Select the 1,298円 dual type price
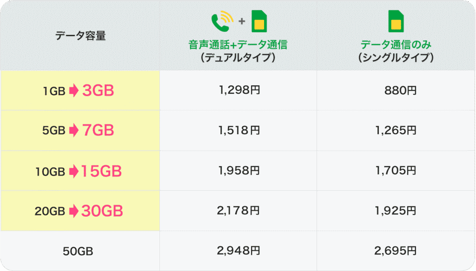Image resolution: width=476 pixels, height=271 pixels. click(x=239, y=90)
